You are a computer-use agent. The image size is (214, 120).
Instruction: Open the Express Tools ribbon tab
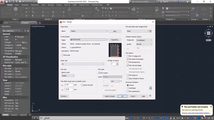click(84, 5)
